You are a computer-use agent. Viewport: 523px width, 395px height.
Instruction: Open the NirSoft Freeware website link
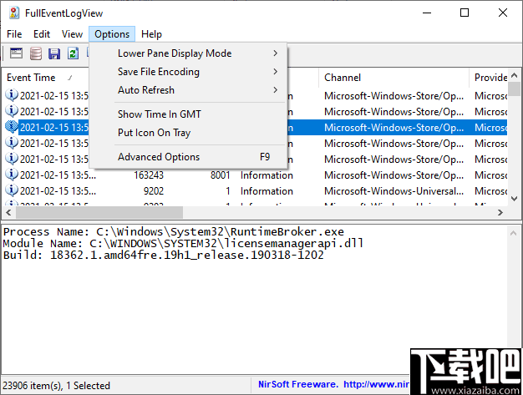pyautogui.click(x=334, y=384)
